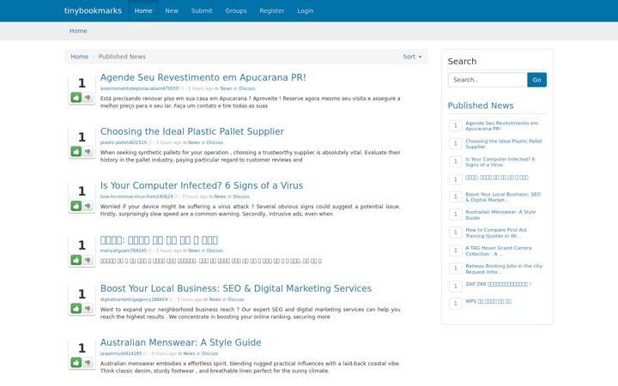This screenshot has width=618, height=386.
Task: Open the Published News sidebar heading
Action: (x=481, y=106)
